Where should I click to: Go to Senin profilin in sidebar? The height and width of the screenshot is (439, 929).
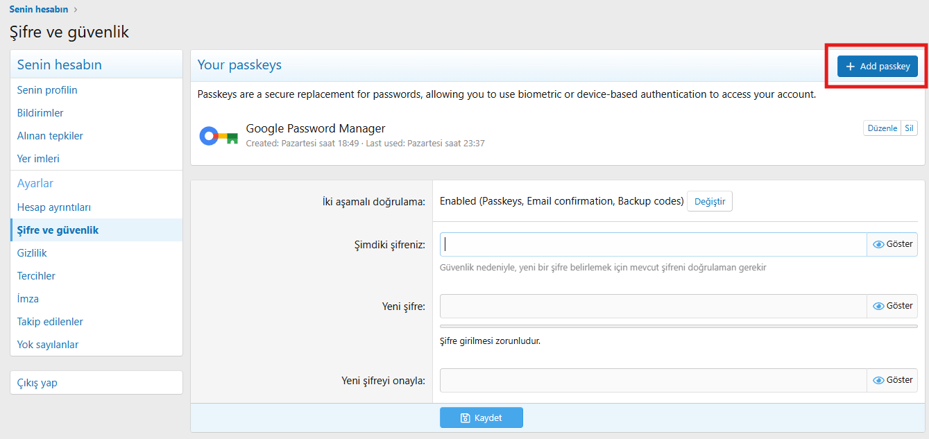(x=47, y=90)
